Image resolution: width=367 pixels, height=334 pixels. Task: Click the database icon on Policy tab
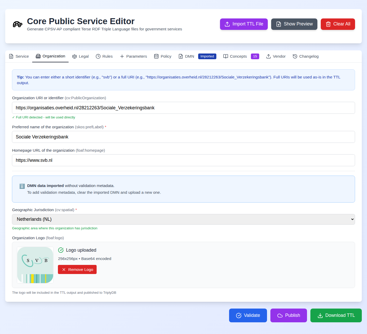pyautogui.click(x=156, y=56)
